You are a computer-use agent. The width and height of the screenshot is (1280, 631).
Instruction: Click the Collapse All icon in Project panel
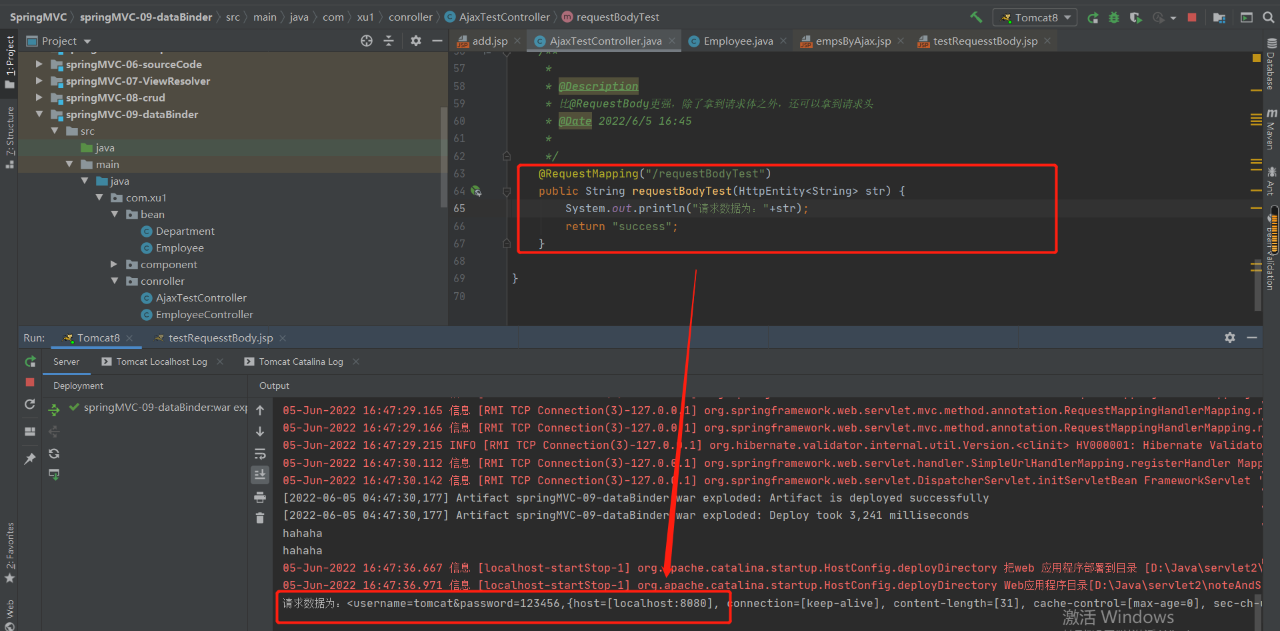coord(389,41)
